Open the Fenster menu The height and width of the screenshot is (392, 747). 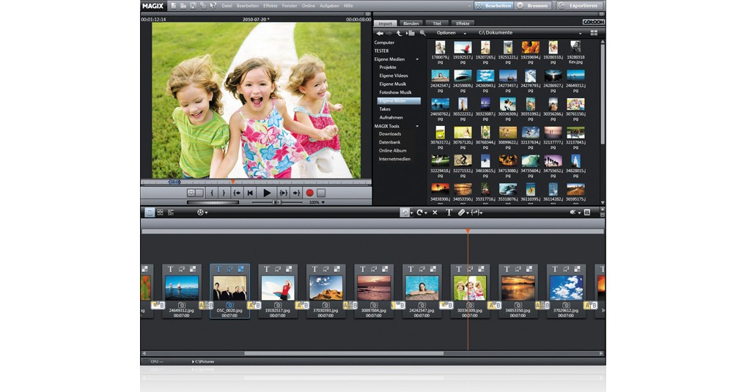pos(289,6)
